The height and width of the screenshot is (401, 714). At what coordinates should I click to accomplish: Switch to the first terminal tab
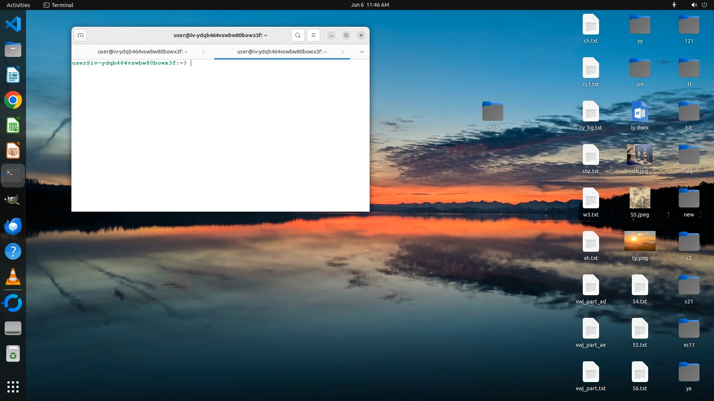point(142,52)
